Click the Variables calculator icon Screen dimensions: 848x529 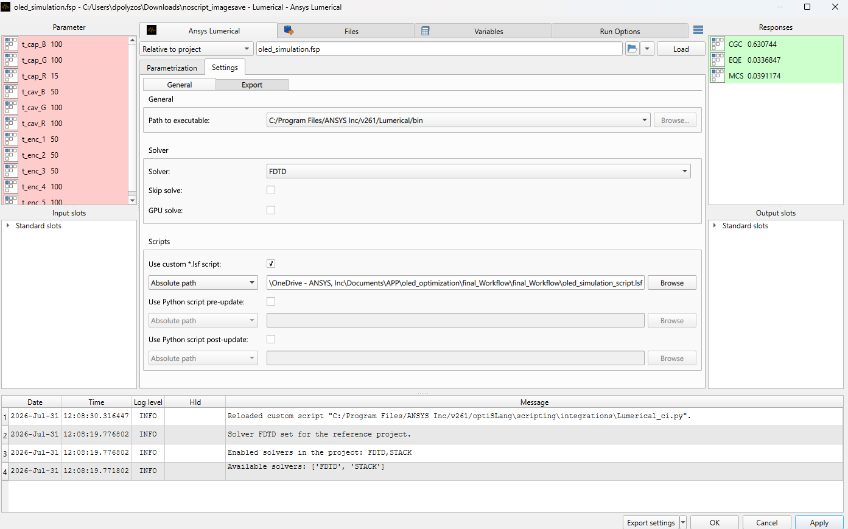coord(426,31)
